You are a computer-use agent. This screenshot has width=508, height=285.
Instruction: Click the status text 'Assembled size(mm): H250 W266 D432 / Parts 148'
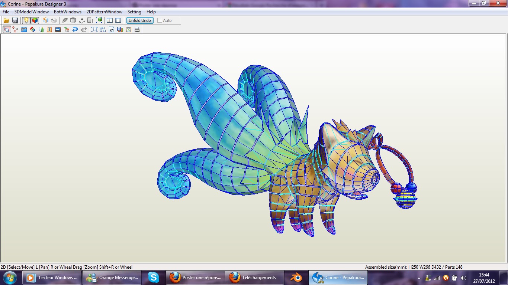pos(414,267)
